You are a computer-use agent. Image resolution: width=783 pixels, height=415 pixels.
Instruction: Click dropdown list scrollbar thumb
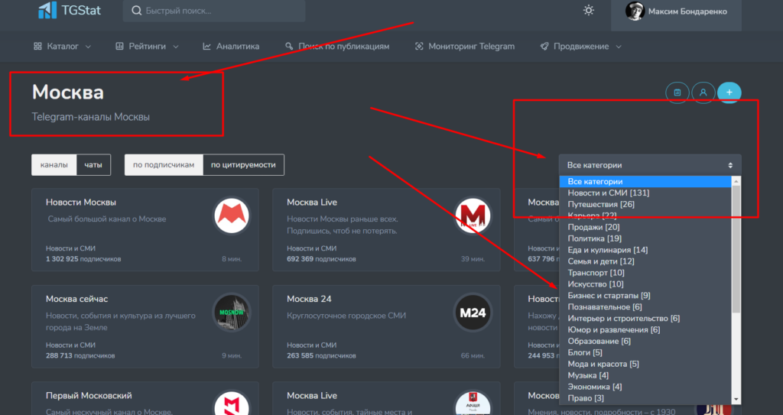pos(736,248)
